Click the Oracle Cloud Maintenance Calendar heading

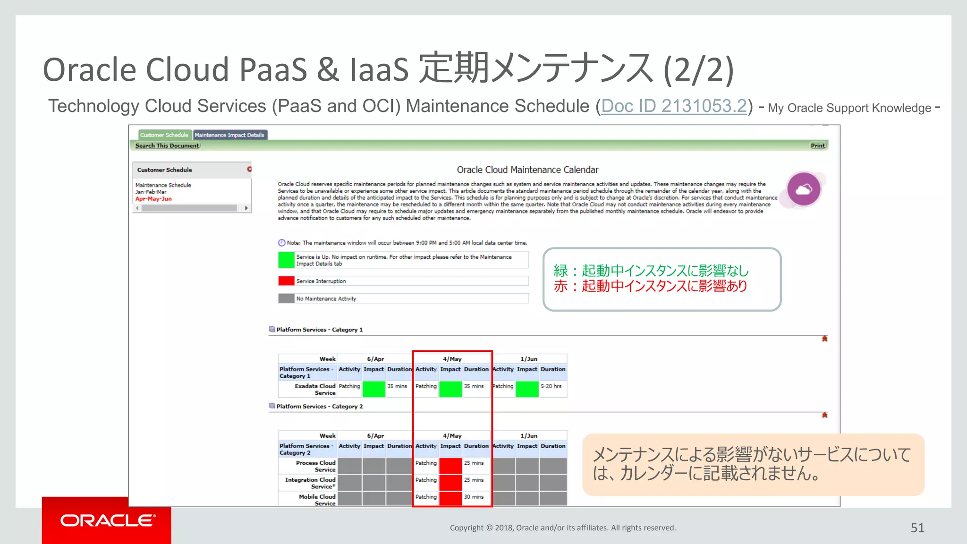tap(527, 170)
